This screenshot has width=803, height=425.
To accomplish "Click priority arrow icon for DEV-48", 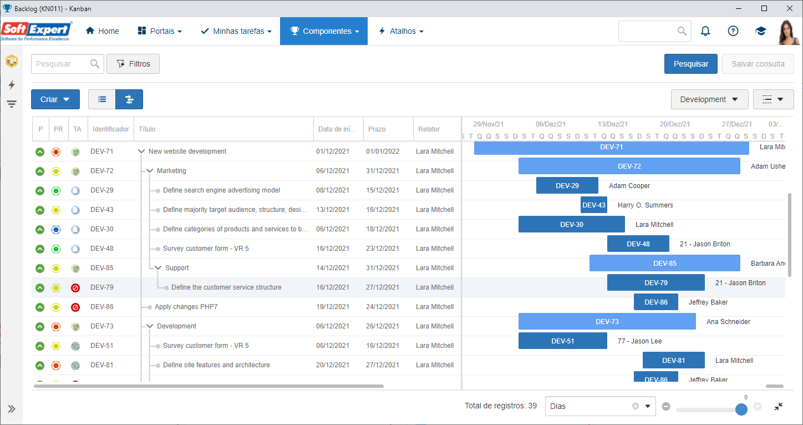I will pyautogui.click(x=40, y=249).
